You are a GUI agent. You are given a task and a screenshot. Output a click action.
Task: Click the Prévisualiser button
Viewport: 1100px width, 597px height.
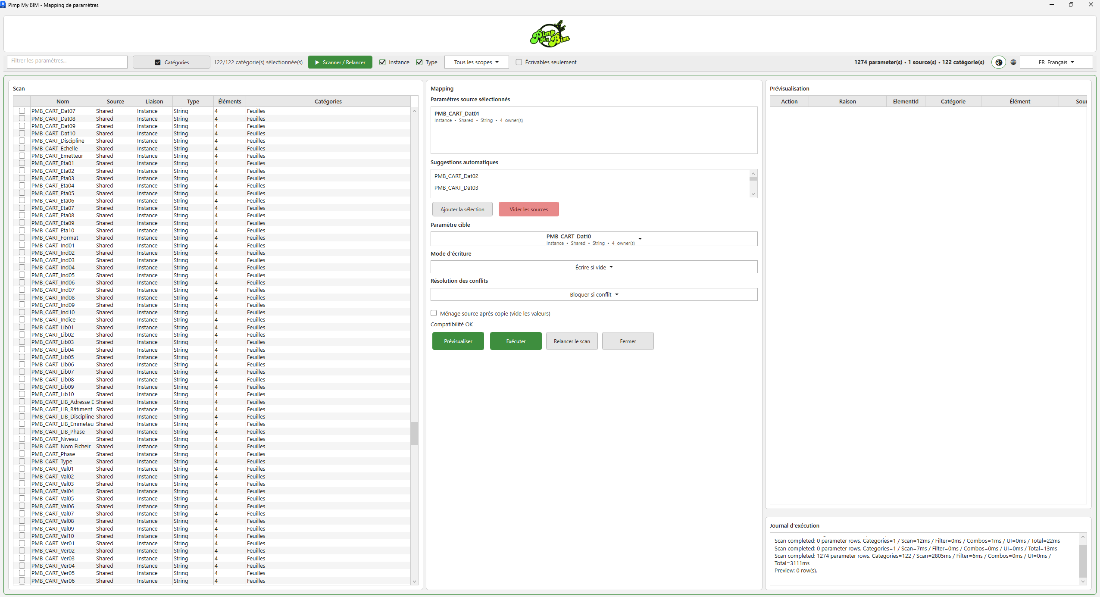click(458, 341)
